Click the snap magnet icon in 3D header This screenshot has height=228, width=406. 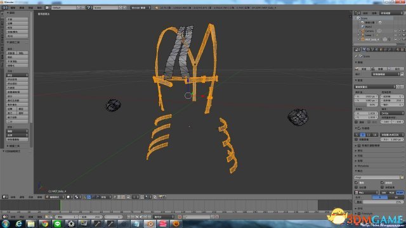pyautogui.click(x=142, y=197)
